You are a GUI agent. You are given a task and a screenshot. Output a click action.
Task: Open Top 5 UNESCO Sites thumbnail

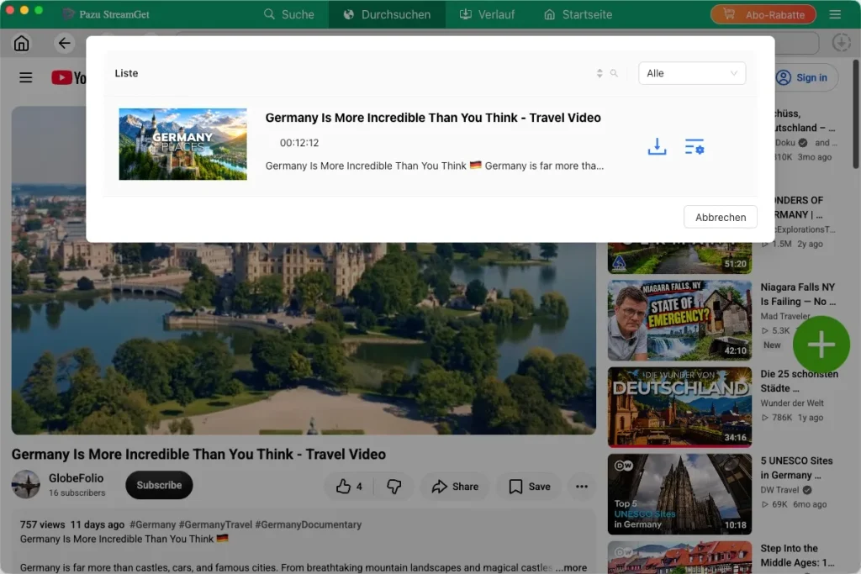(679, 494)
